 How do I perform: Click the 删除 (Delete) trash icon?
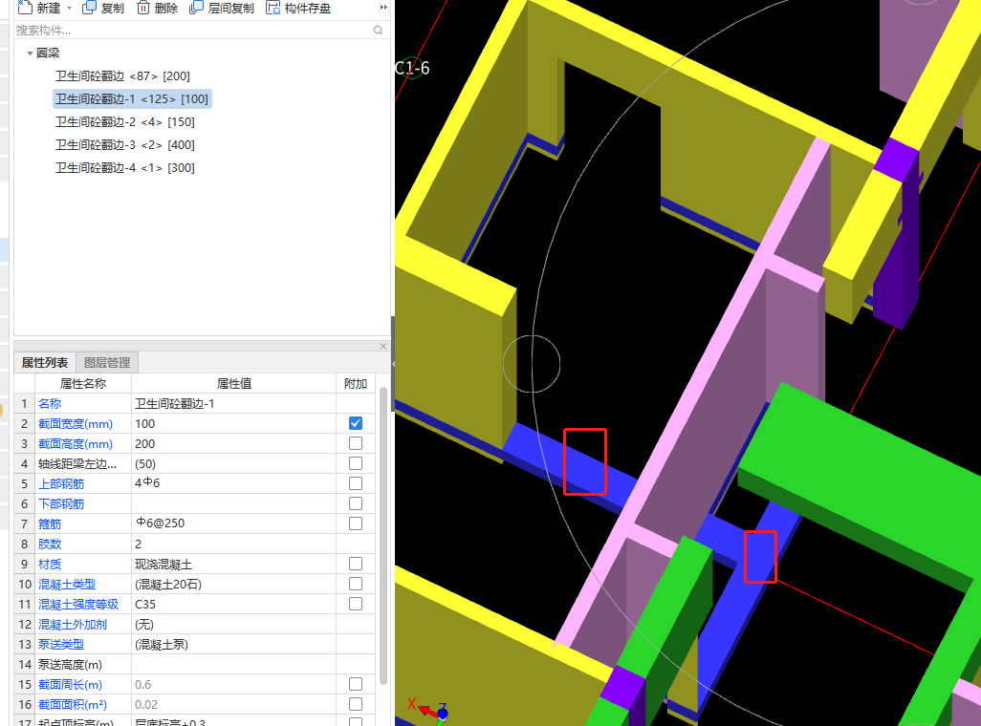(143, 8)
